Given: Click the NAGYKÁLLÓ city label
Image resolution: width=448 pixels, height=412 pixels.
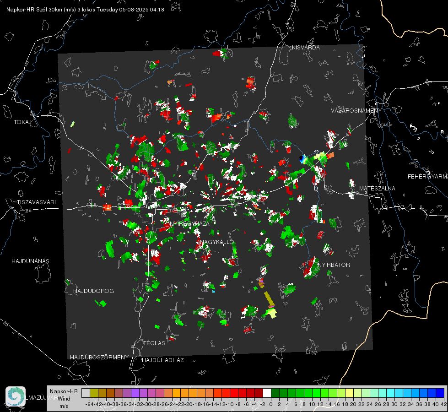Looking at the screenshot, I should 216,242.
